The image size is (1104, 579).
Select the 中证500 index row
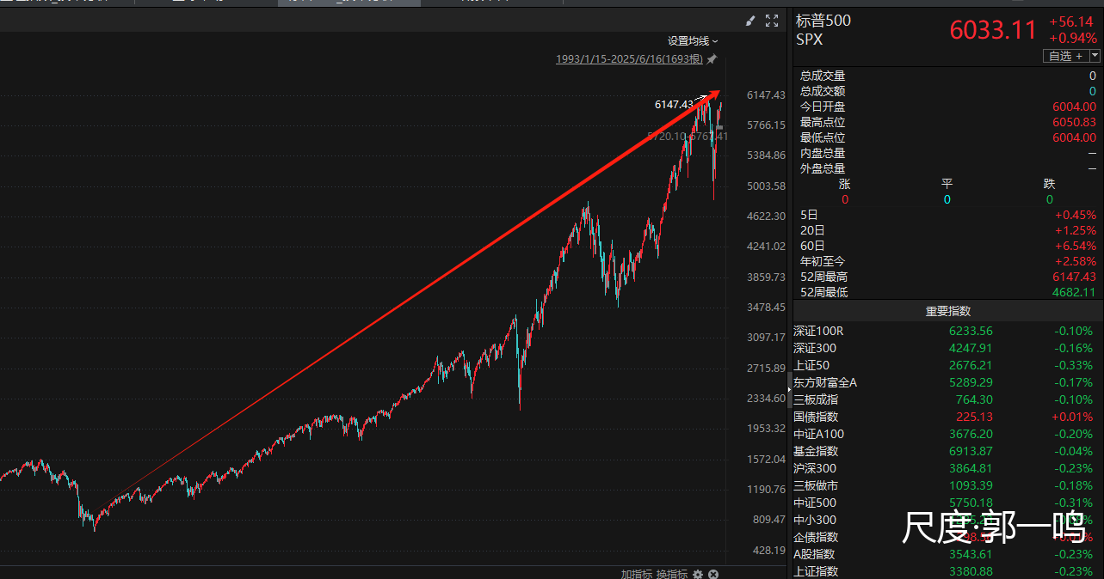click(x=814, y=503)
